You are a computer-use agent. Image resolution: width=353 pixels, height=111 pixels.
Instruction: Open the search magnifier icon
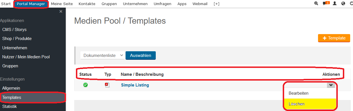coord(316,4)
